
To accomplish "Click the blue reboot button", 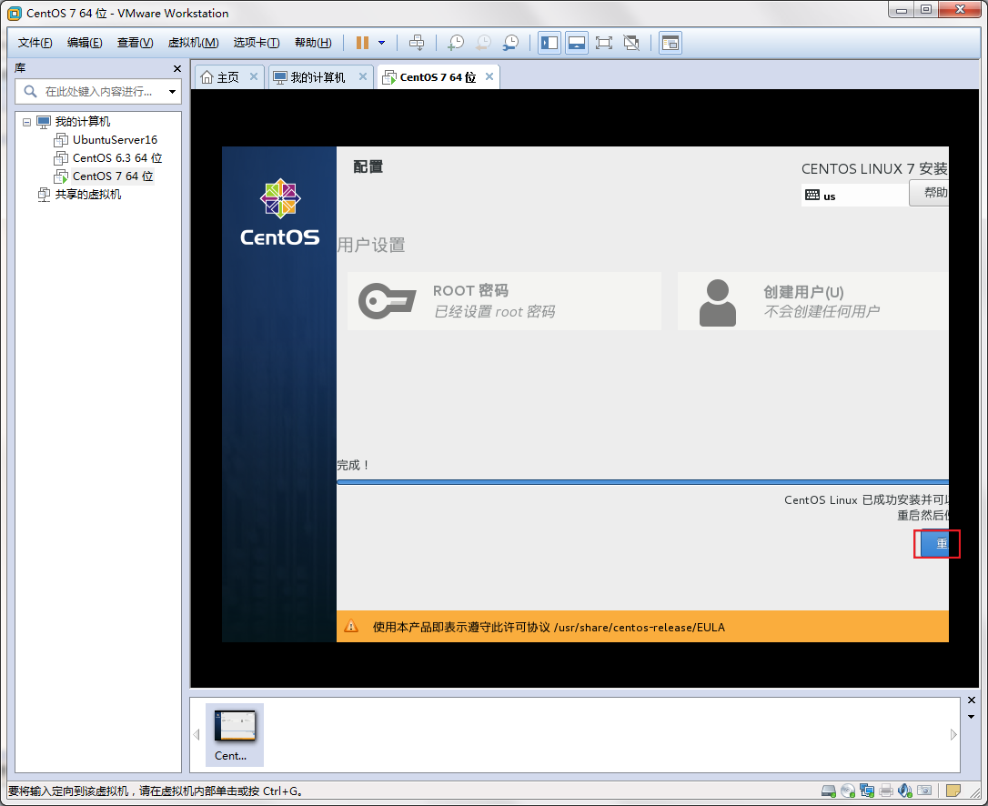I will pyautogui.click(x=935, y=544).
